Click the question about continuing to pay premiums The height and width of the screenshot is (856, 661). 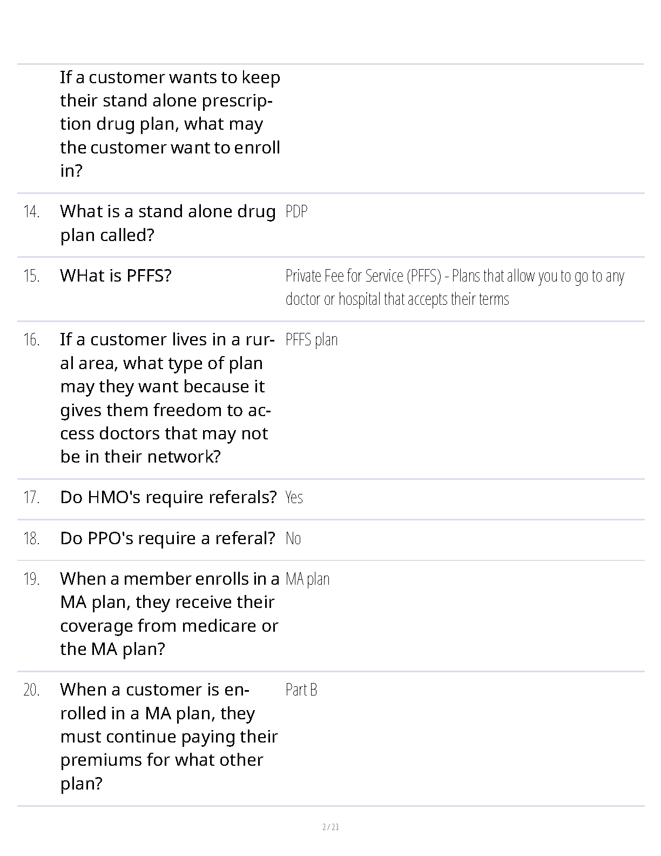(169, 737)
